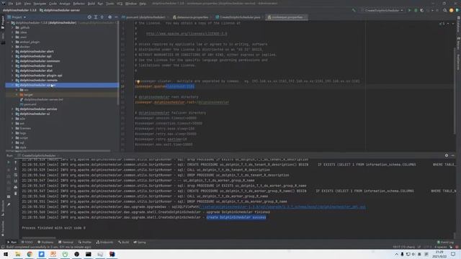The width and height of the screenshot is (461, 259).
Task: Open Search Everywhere magnifier icon
Action: click(x=445, y=10)
